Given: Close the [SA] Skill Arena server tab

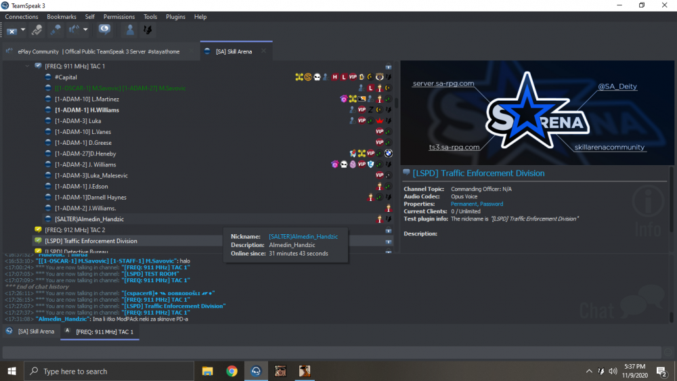Looking at the screenshot, I should coord(263,51).
